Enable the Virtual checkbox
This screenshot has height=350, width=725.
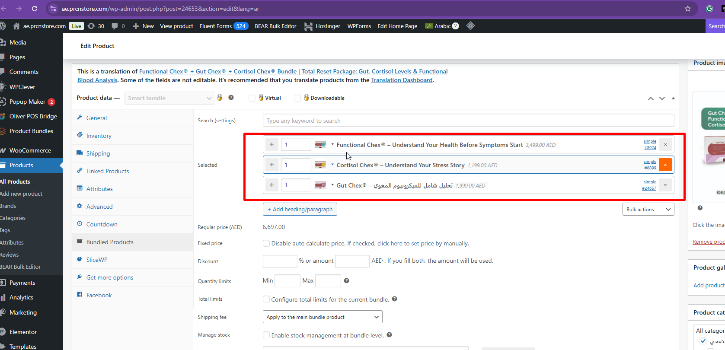click(252, 98)
